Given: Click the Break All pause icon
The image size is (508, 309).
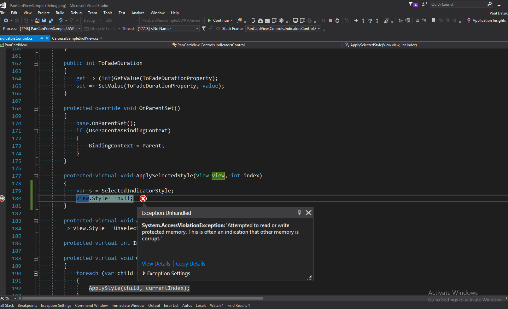Looking at the screenshot, I should coord(324,20).
